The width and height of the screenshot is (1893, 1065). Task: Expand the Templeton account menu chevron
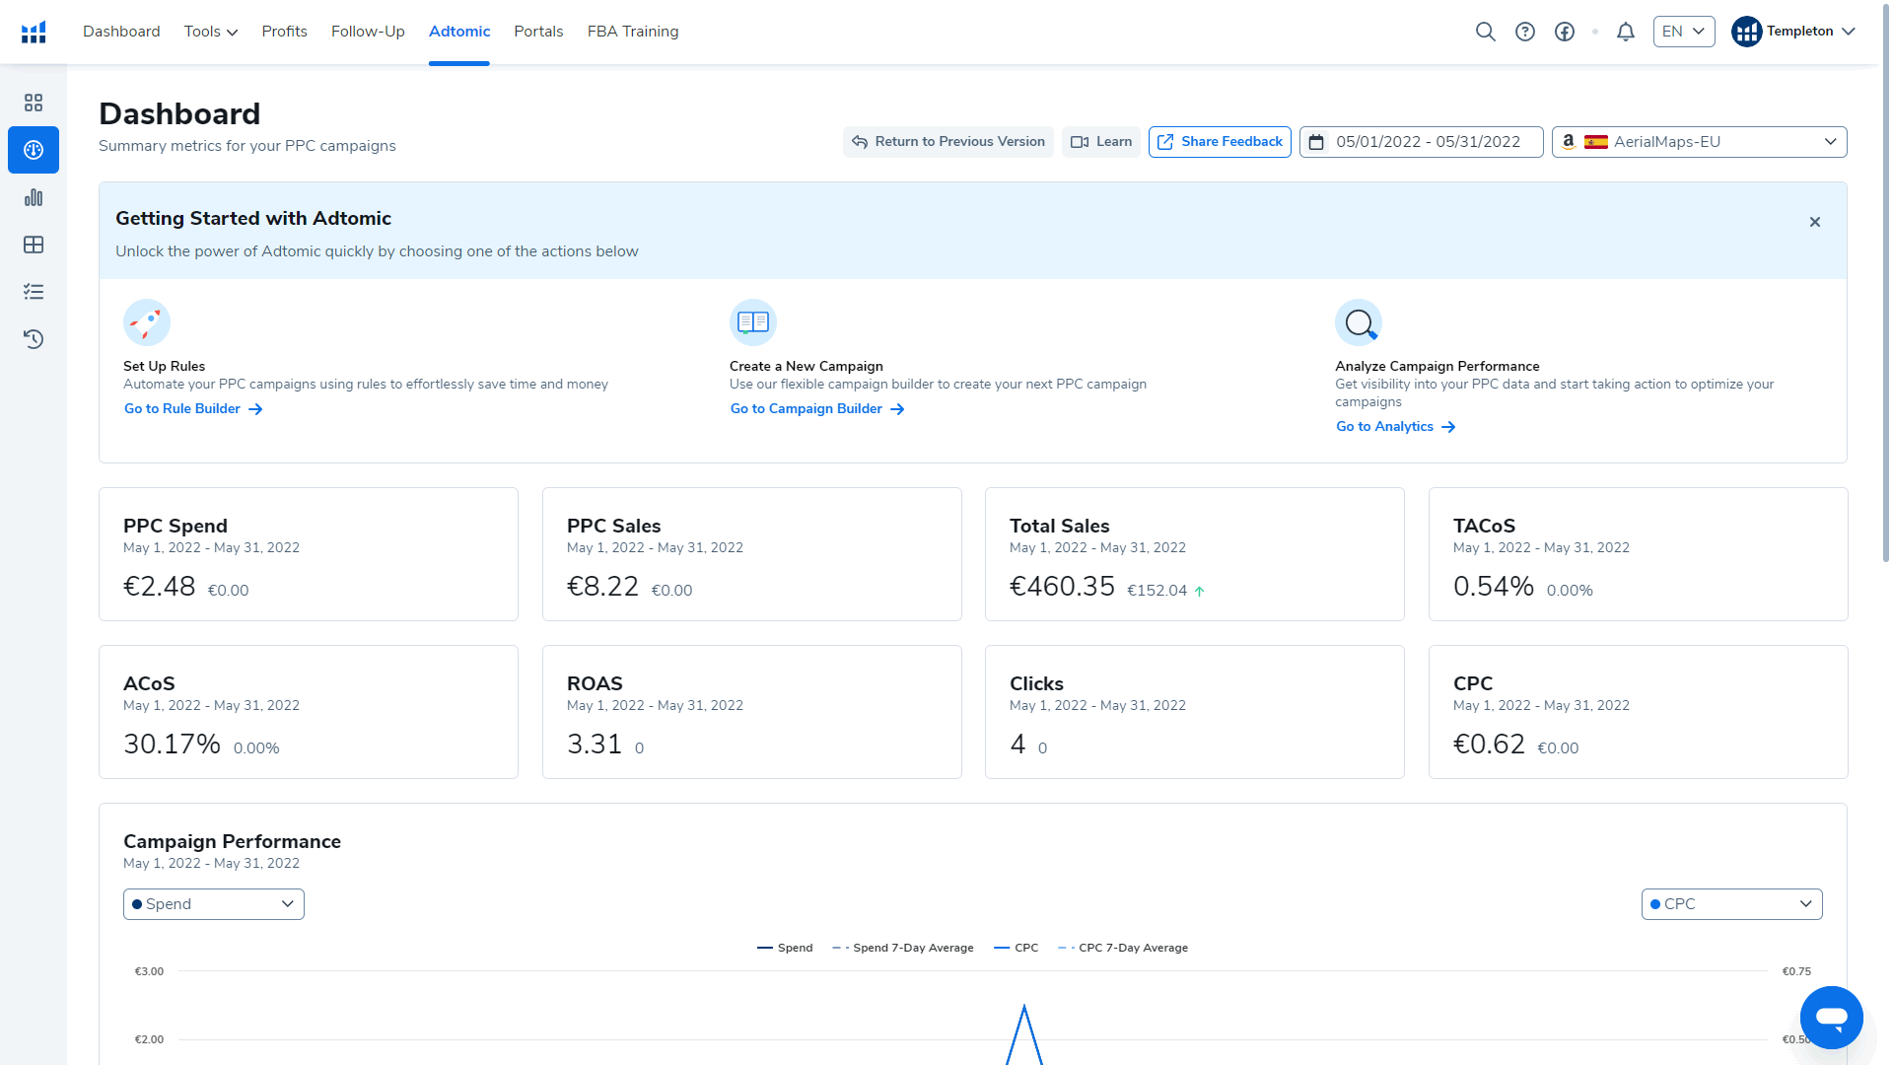pos(1849,32)
